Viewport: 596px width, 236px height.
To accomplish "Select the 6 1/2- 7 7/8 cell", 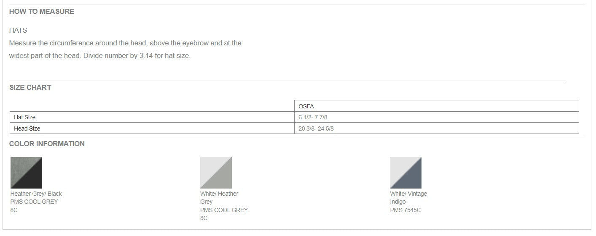I will 313,117.
